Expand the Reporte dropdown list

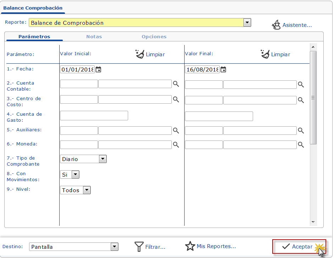point(247,23)
